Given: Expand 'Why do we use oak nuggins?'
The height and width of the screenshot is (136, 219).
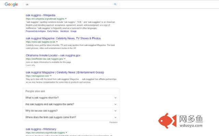Looking at the screenshot, I should pos(71,111).
